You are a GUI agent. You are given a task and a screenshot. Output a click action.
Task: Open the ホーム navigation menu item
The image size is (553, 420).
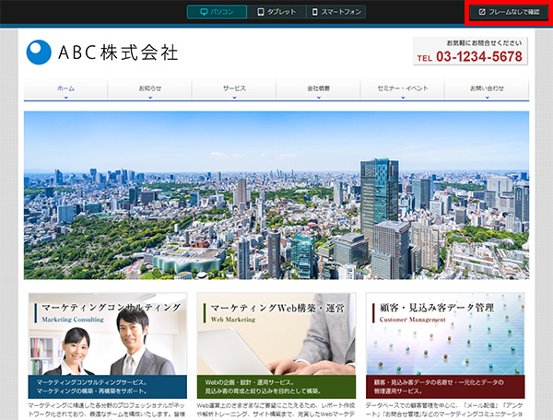(65, 89)
